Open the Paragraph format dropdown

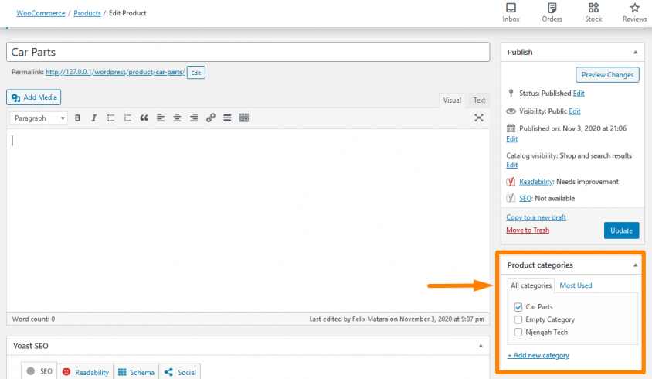click(x=38, y=118)
